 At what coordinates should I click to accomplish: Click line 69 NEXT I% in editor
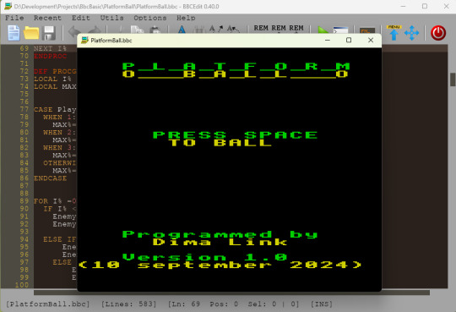[50, 48]
